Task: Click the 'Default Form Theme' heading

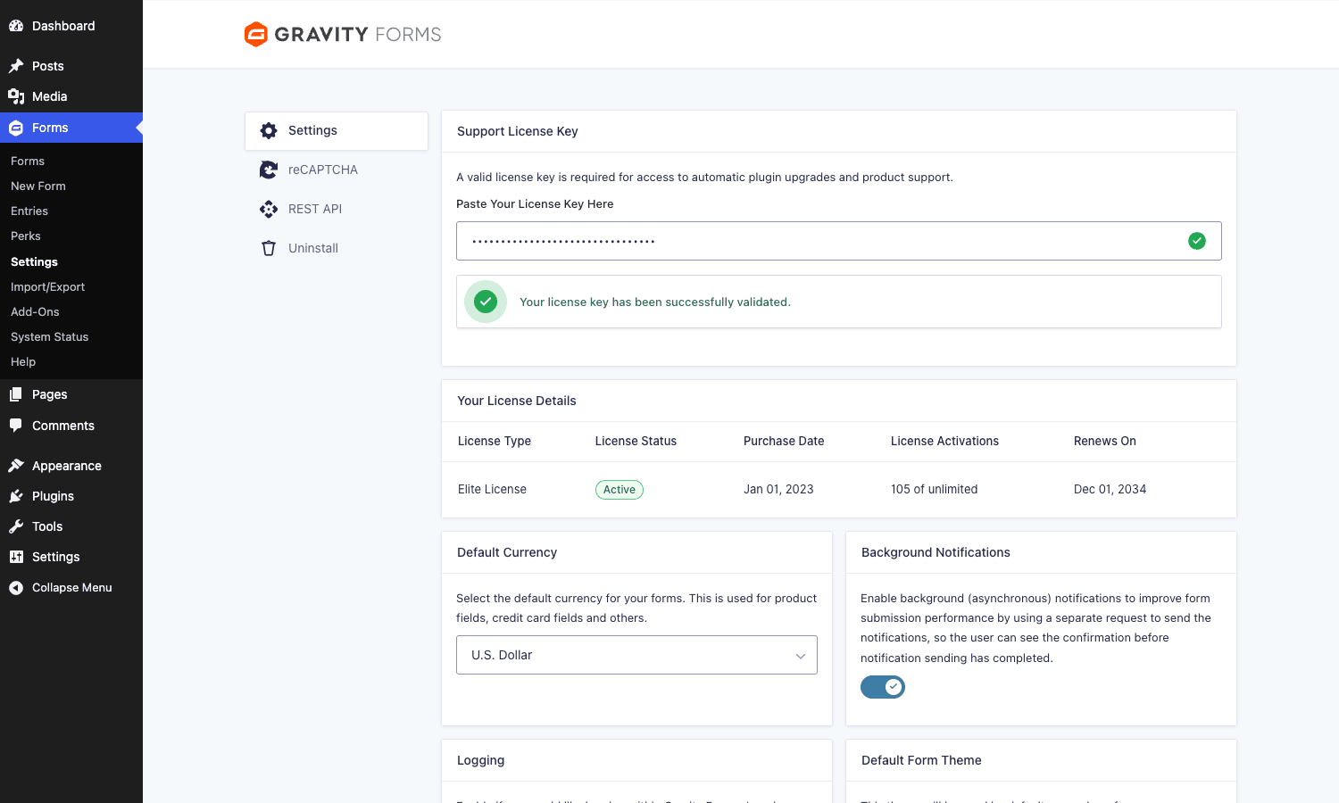Action: coord(921,760)
